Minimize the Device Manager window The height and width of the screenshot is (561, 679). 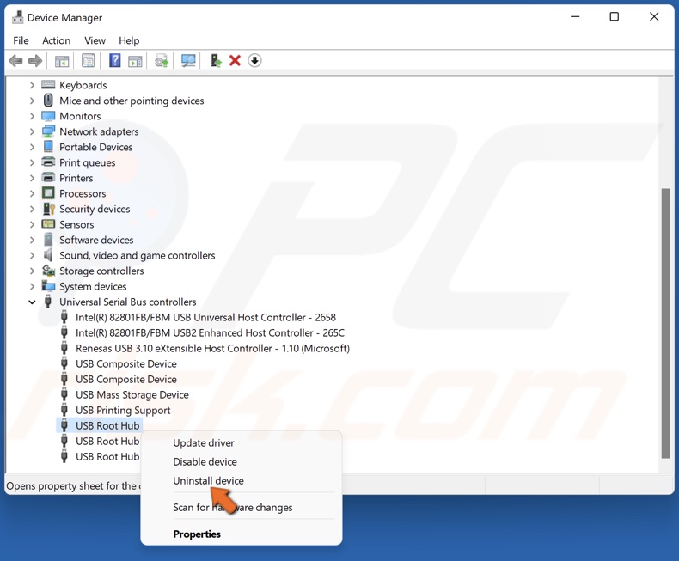575,17
